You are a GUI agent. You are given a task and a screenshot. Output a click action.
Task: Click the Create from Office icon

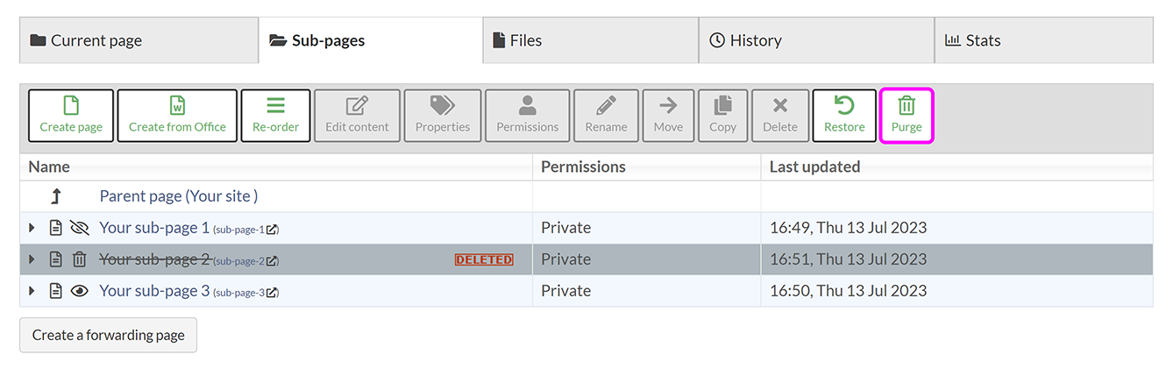tap(177, 106)
